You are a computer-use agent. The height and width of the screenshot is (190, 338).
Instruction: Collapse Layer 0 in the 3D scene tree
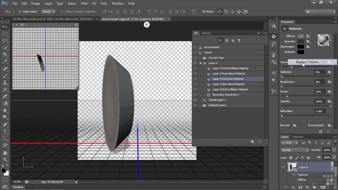(200, 63)
